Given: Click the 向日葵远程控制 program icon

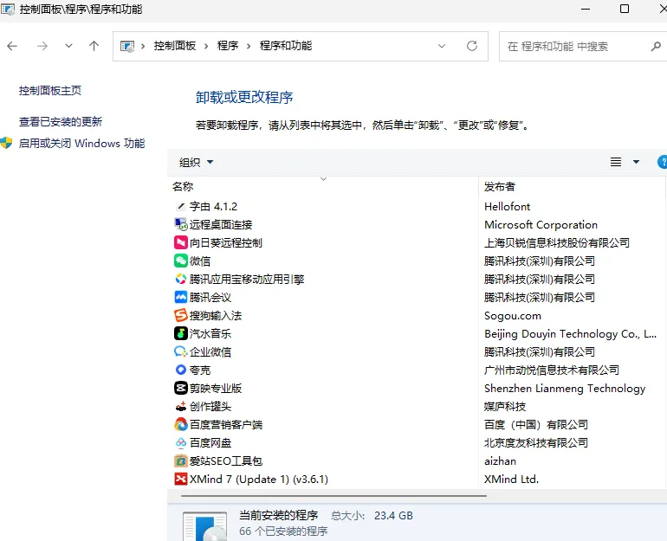Looking at the screenshot, I should (181, 242).
